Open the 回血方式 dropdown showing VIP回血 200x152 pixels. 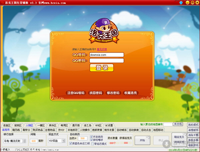tap(57, 141)
